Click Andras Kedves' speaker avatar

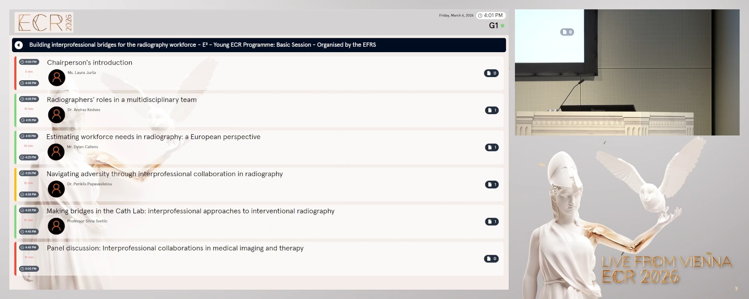click(x=57, y=115)
